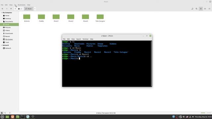Click the grey circular app icon in taskbar
212x119 pixels.
click(x=33, y=117)
